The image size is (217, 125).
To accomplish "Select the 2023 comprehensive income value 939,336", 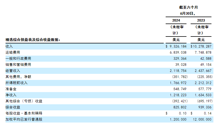I will coord(204,107).
